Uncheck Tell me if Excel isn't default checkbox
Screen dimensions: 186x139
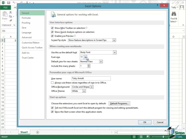[52, 108]
